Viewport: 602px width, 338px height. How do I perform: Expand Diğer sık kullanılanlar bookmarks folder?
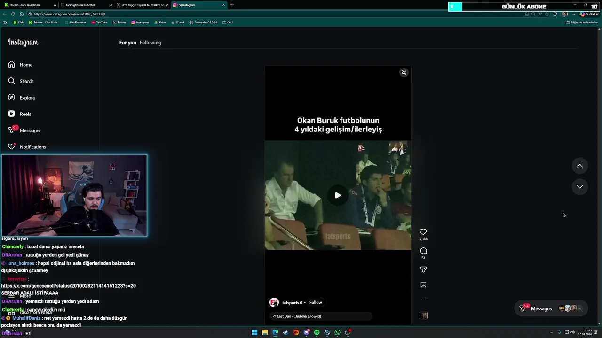(582, 23)
